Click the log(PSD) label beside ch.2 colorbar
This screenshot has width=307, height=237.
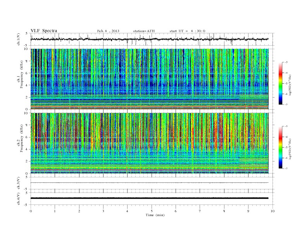pyautogui.click(x=290, y=149)
